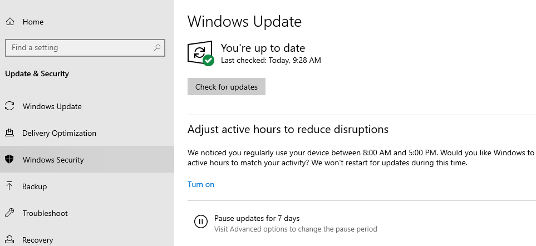Select Troubleshoot from the sidebar

pos(87,213)
